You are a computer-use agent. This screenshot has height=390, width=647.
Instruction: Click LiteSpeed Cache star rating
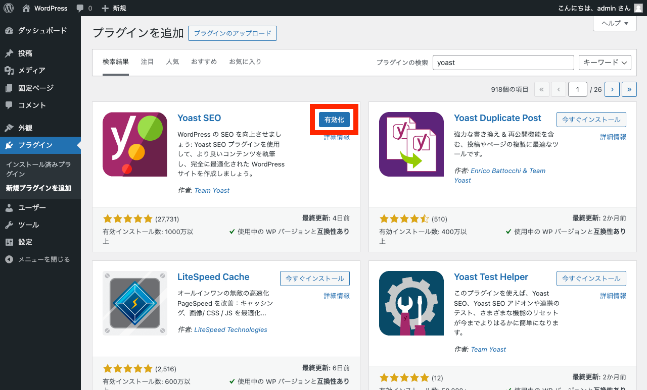127,369
